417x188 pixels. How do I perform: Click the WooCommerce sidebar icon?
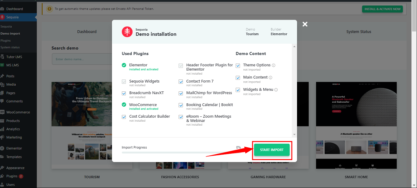pyautogui.click(x=2, y=112)
